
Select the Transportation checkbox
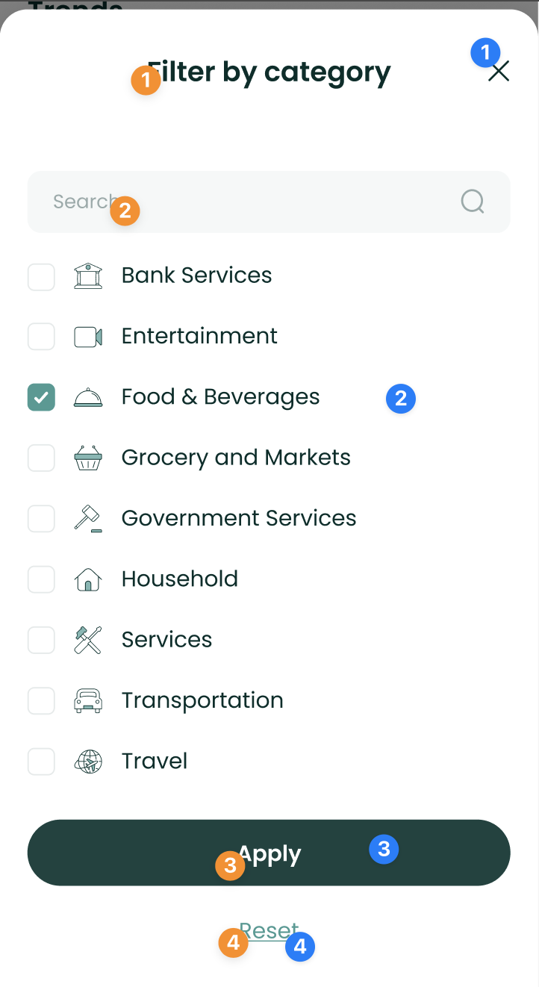(41, 701)
